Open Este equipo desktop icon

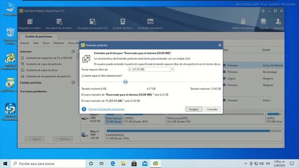pos(10,9)
